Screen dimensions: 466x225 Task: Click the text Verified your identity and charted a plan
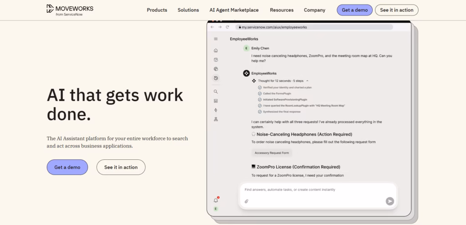click(288, 87)
